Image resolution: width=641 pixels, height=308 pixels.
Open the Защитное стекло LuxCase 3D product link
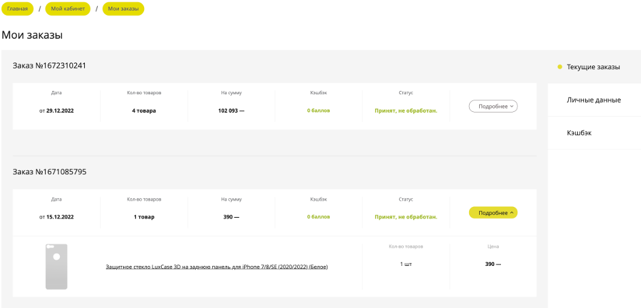(x=217, y=267)
